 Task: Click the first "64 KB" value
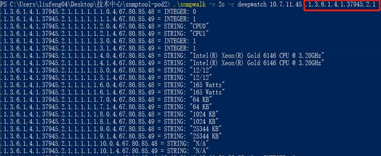(202, 100)
